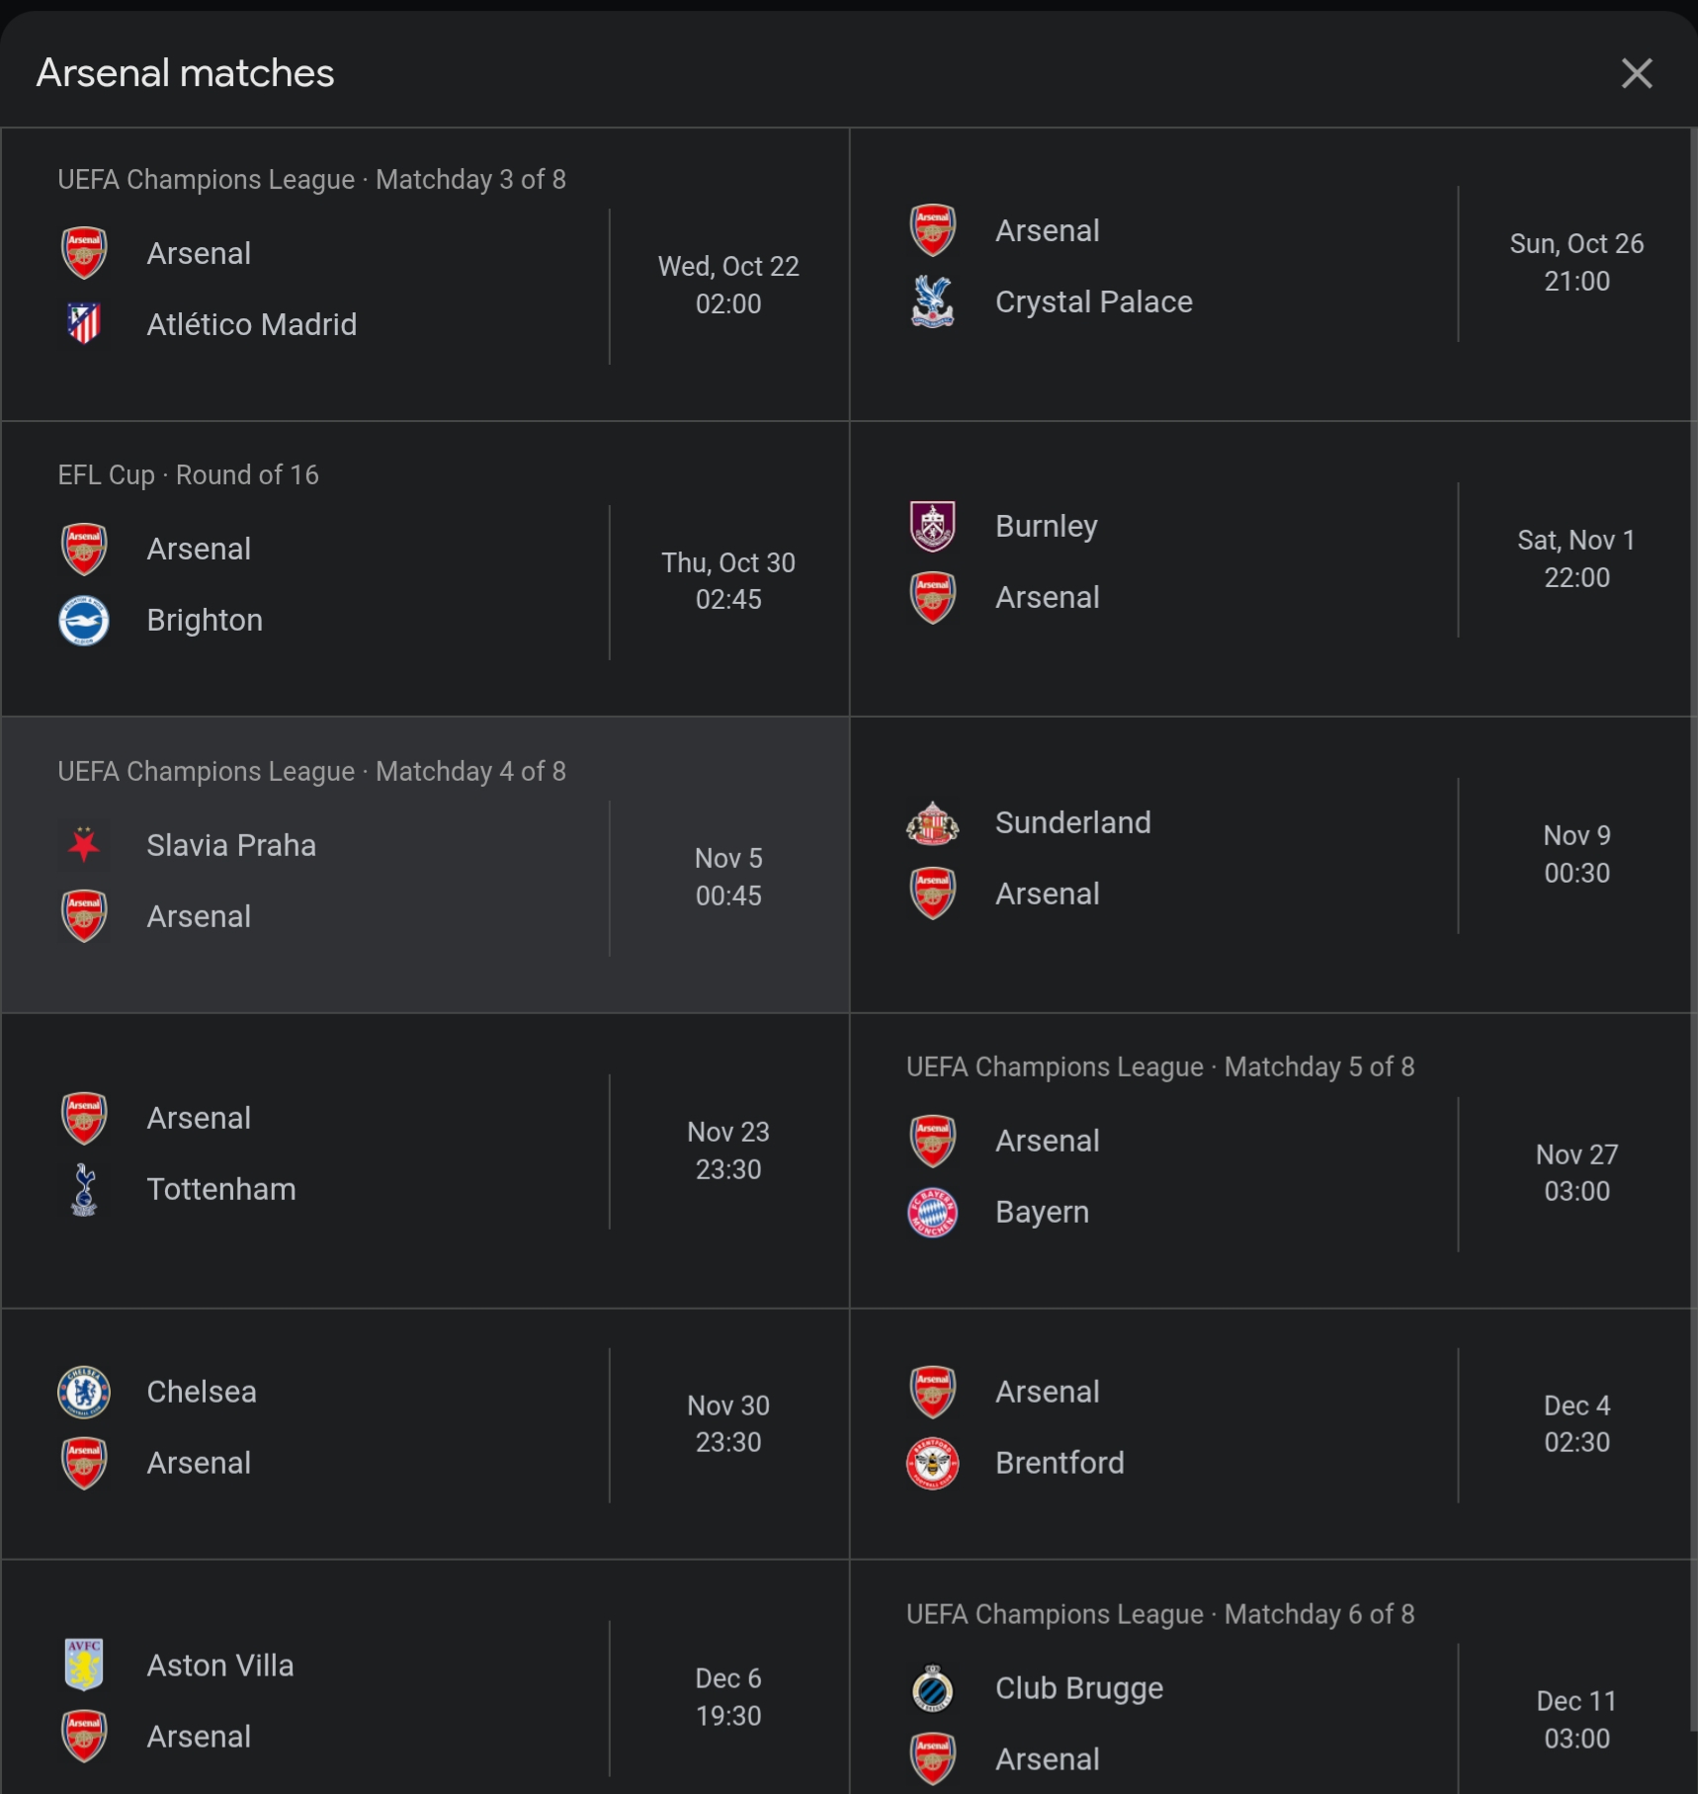This screenshot has width=1698, height=1794.
Task: Click the Burnley club crest
Action: coord(932,526)
